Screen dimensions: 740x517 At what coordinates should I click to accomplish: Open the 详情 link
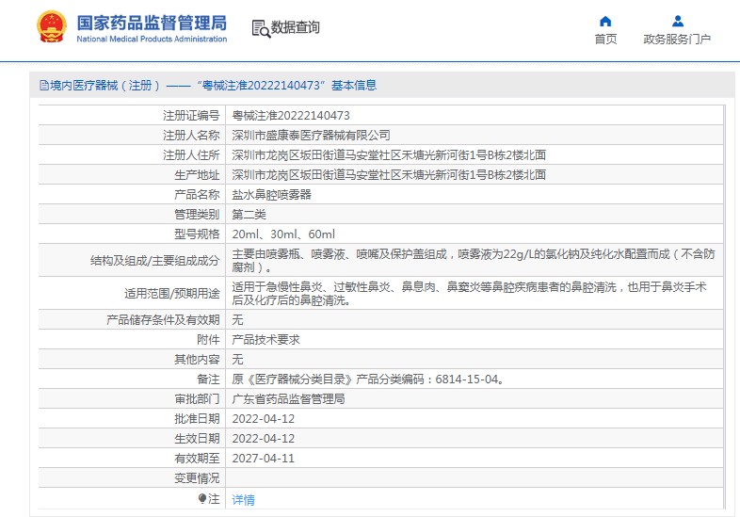(x=243, y=499)
